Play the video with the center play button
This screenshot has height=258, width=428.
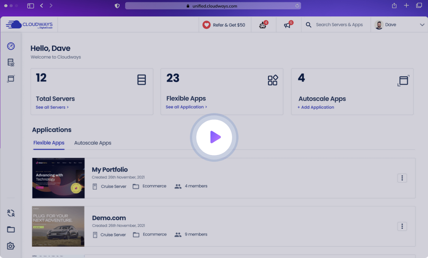(214, 137)
